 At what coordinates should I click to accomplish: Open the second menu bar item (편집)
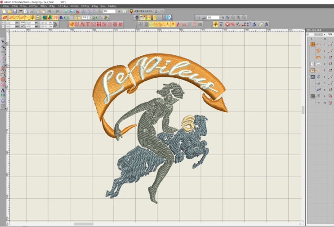point(15,6)
